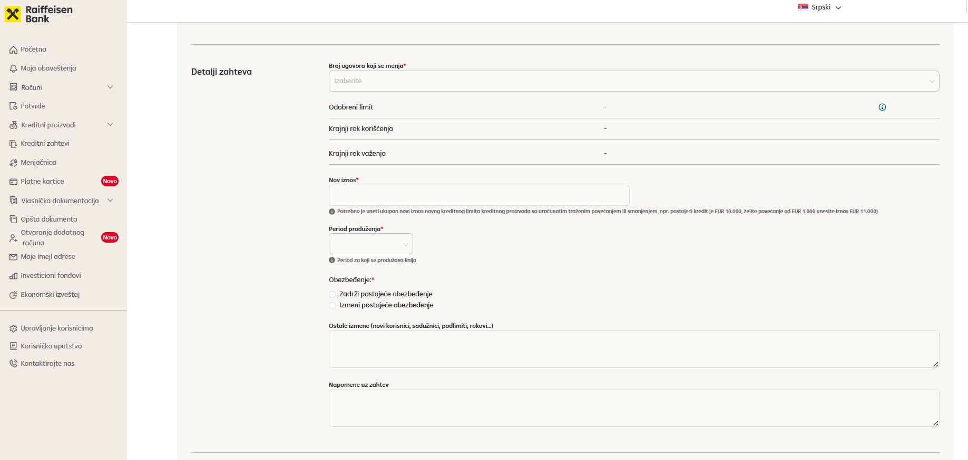Open the Period produženja dropdown
The image size is (968, 460).
[371, 244]
